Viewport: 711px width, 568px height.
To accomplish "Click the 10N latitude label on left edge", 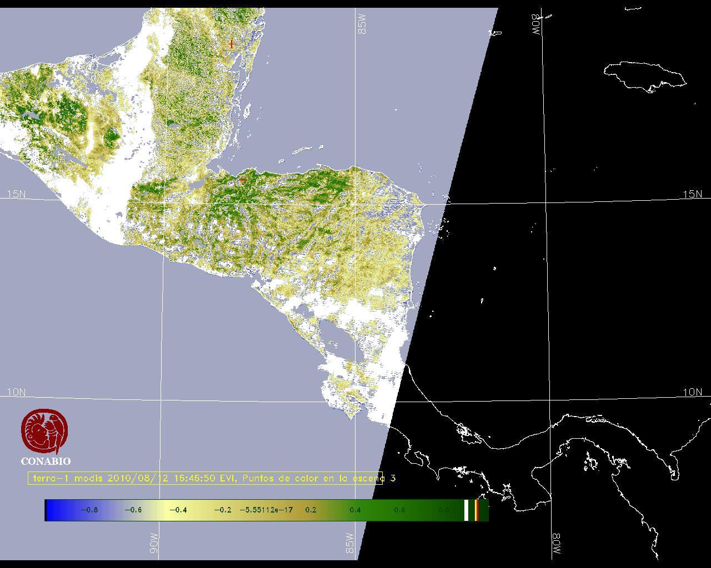I will pyautogui.click(x=16, y=392).
